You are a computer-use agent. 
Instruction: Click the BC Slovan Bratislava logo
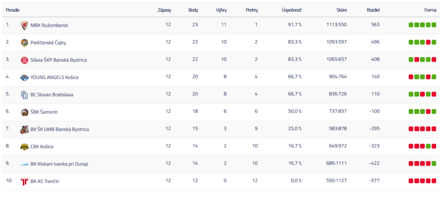(x=25, y=95)
